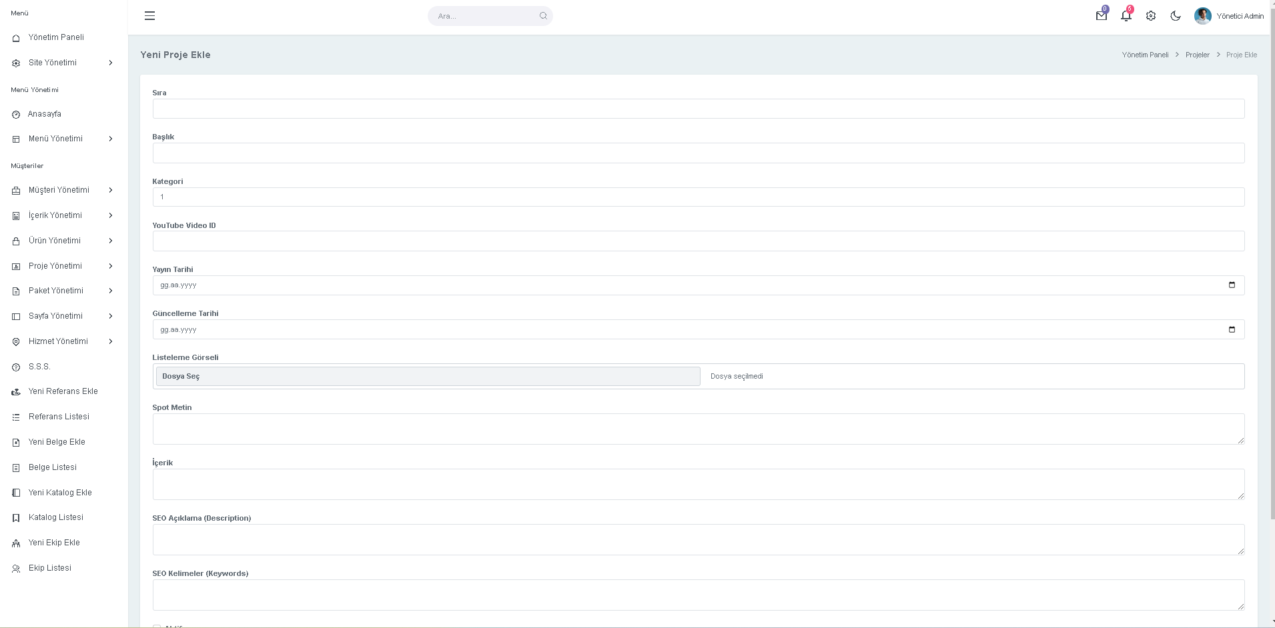
Task: Click the 'Yeni Proje Ekle' heading
Action: click(175, 55)
